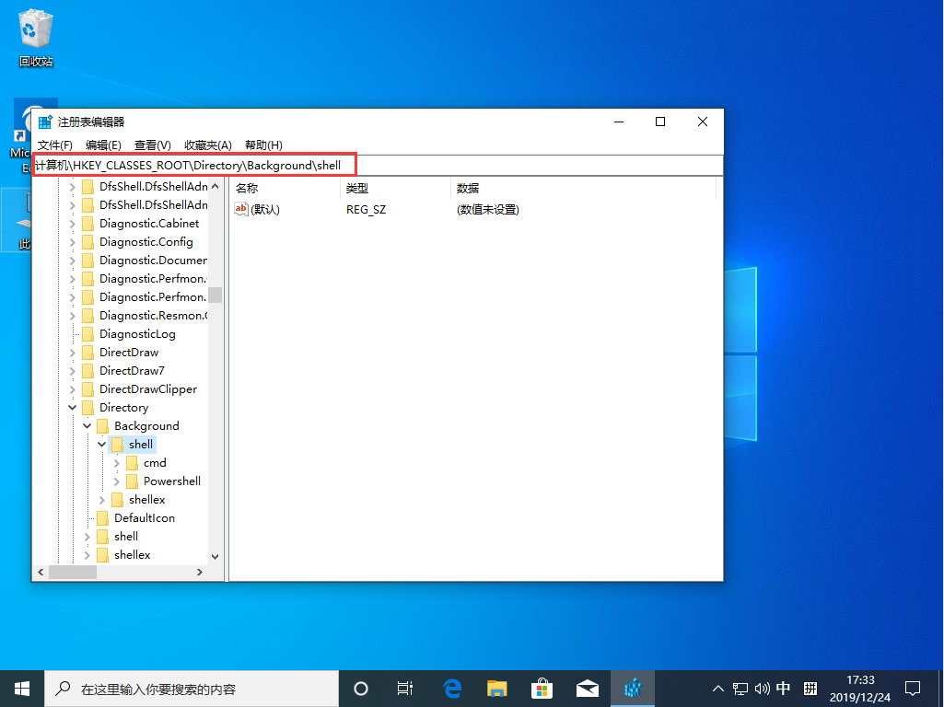This screenshot has height=707, width=944.
Task: Open File Explorer from the taskbar
Action: pos(496,688)
